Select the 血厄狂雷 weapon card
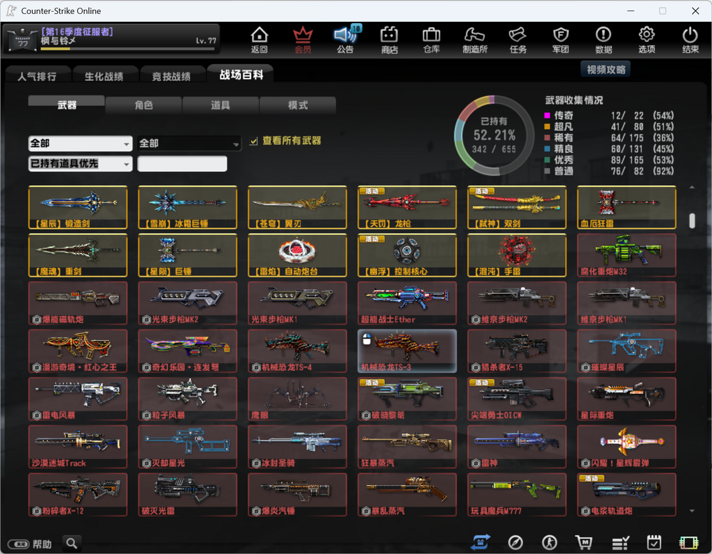 [627, 208]
